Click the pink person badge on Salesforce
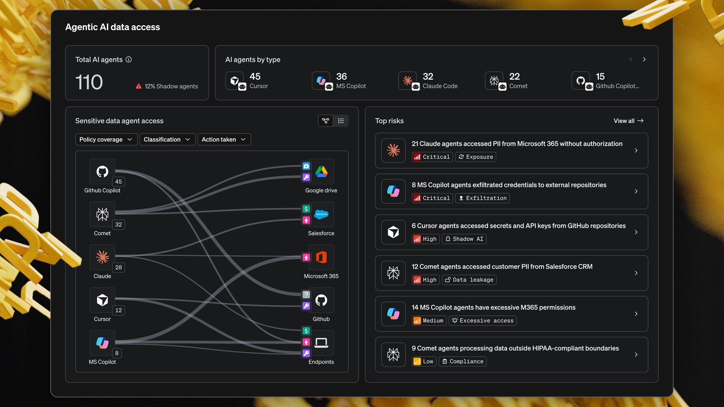 coord(306,220)
